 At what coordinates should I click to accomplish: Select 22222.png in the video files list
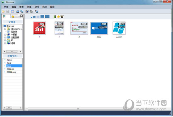pyautogui.click(x=11, y=72)
